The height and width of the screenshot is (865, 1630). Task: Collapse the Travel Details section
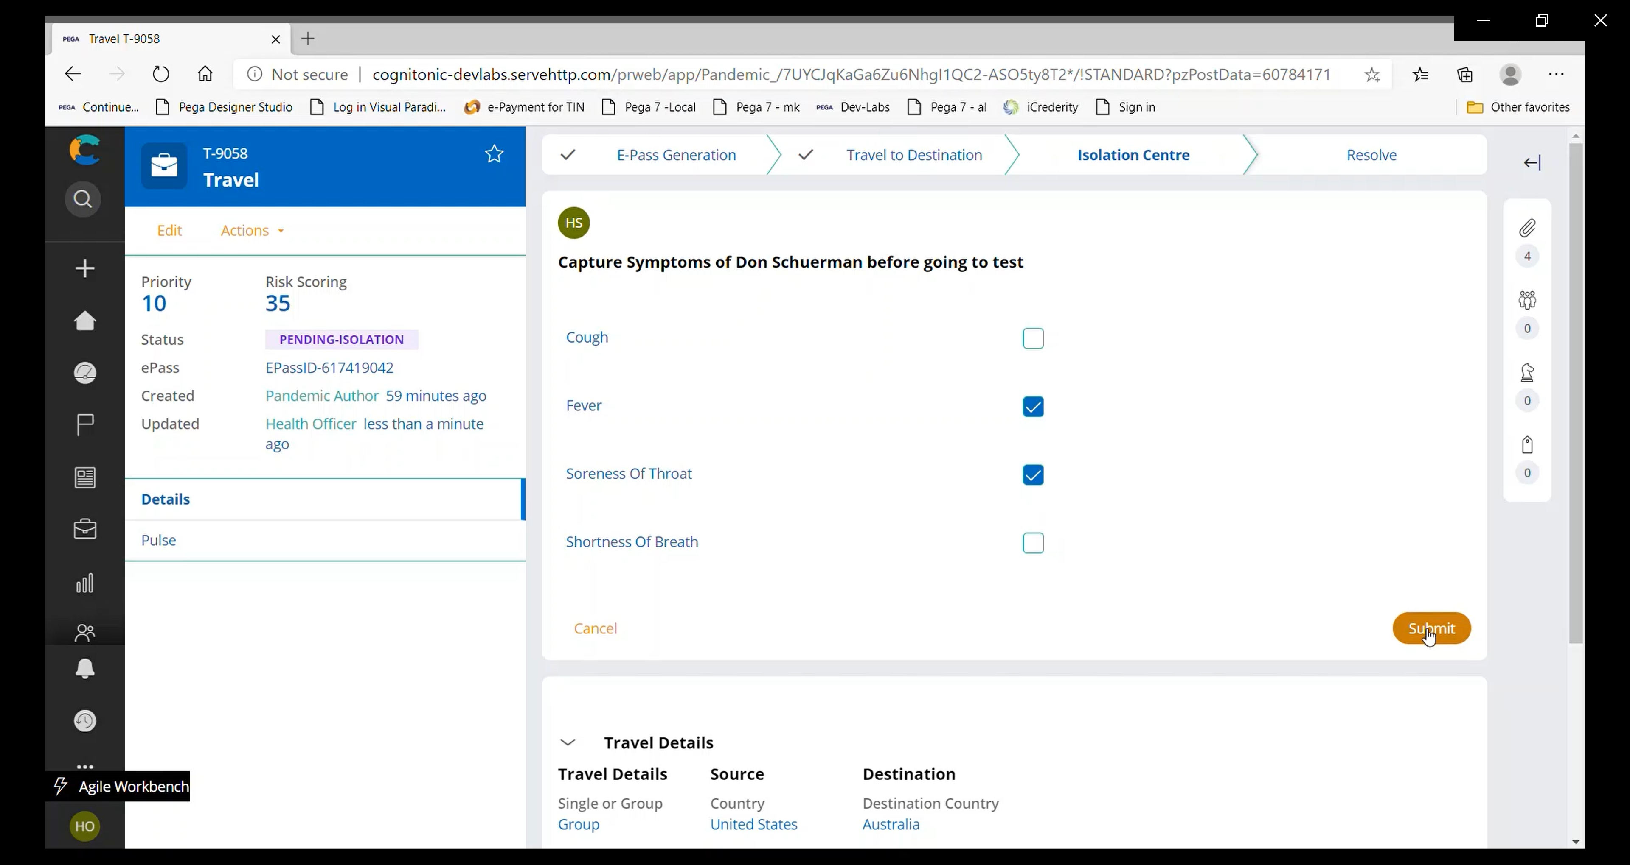(x=568, y=743)
